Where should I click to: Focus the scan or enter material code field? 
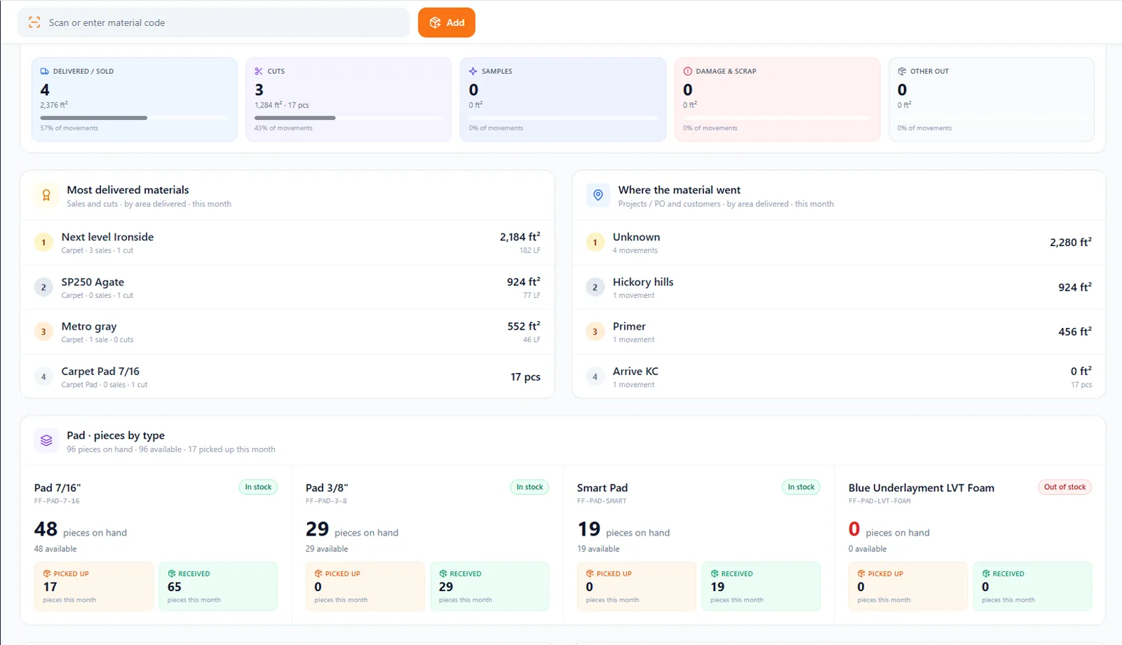pyautogui.click(x=213, y=22)
